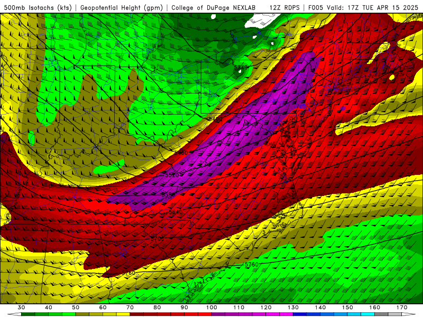The width and height of the screenshot is (423, 317).
Task: Click the bright yellow swatch in the color bar
Action: pos(123,314)
